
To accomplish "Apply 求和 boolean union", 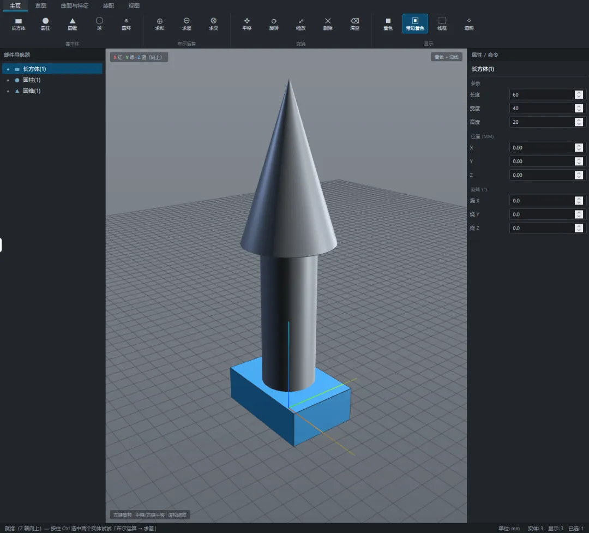I will point(160,23).
